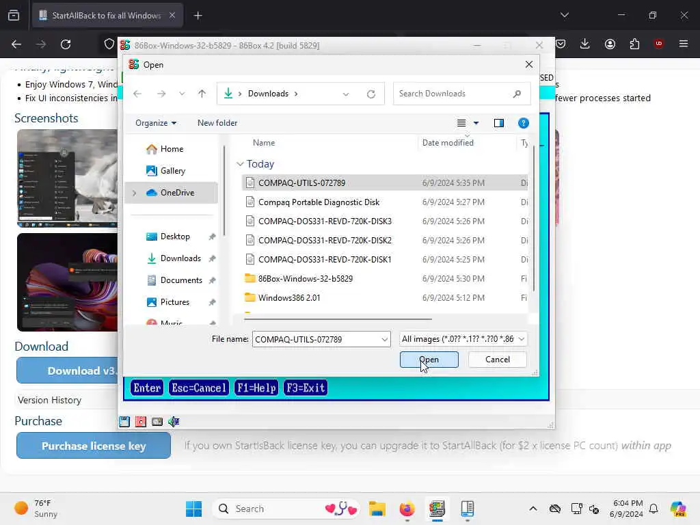Open Firefox from the taskbar
Image resolution: width=700 pixels, height=525 pixels.
click(x=407, y=509)
